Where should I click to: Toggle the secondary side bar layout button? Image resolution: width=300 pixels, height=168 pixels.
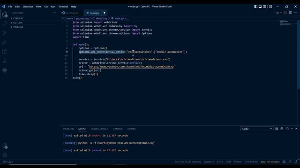[264, 7]
